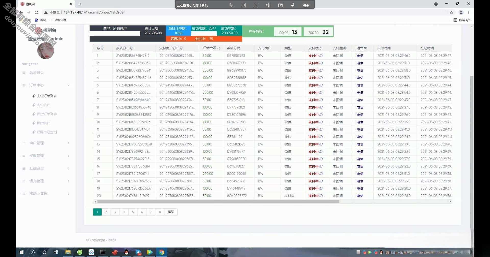Click refresh icon beside 支付中 in row 5

(x=321, y=85)
